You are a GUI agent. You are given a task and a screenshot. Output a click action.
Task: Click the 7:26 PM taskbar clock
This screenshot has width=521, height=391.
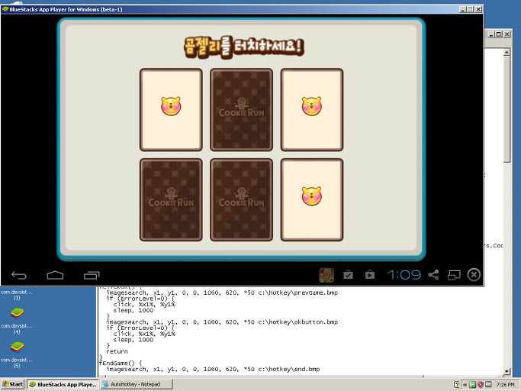tap(506, 385)
